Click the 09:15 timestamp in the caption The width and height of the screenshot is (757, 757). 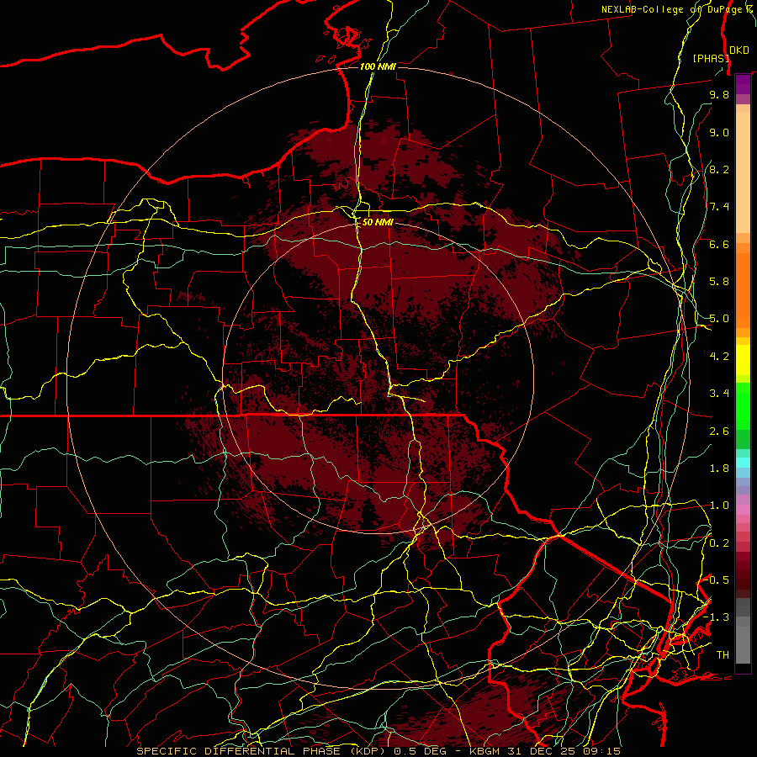[602, 751]
